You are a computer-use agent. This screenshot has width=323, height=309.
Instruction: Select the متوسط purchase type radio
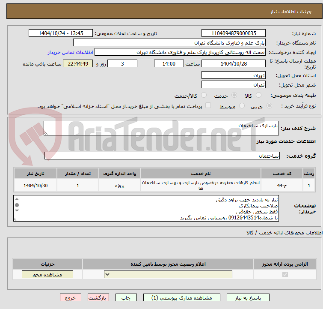pos(242,106)
